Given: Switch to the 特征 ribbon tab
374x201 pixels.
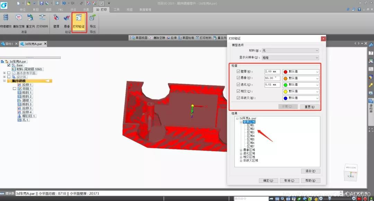Looking at the screenshot, I should coord(23,10).
